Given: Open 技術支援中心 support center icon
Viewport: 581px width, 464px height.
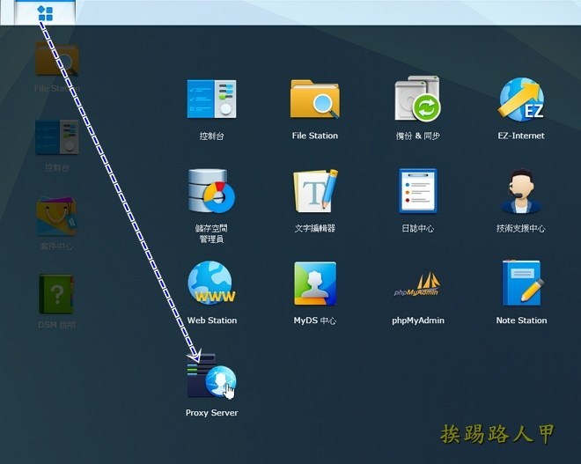Looking at the screenshot, I should click(520, 191).
